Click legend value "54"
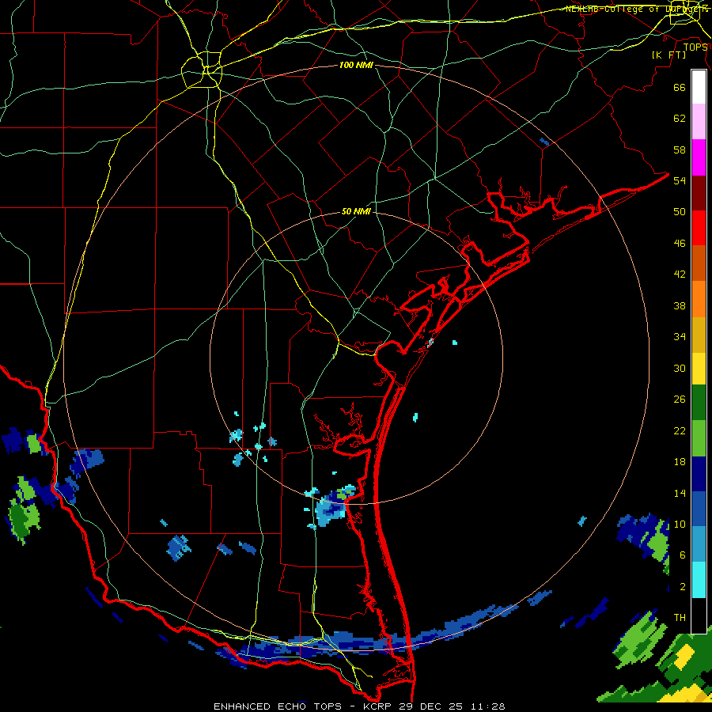The height and width of the screenshot is (712, 712). click(680, 180)
